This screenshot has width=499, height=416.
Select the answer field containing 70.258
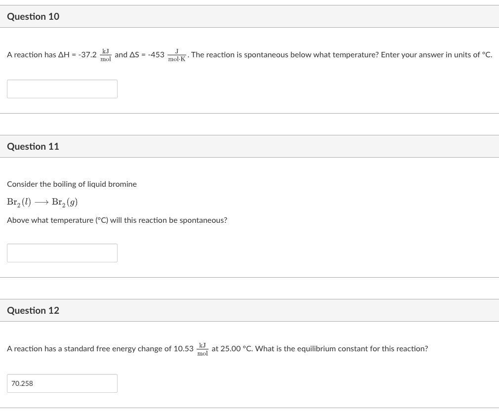tap(62, 383)
